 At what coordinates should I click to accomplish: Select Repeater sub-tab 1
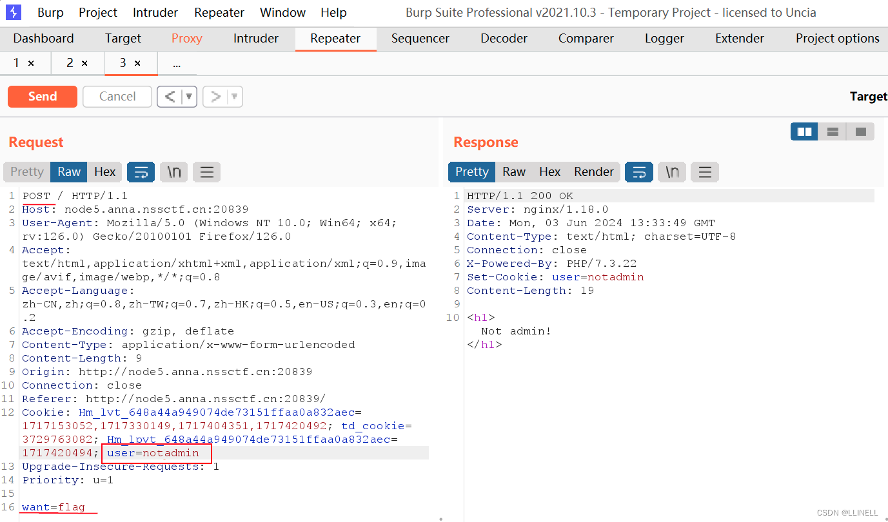pos(17,63)
